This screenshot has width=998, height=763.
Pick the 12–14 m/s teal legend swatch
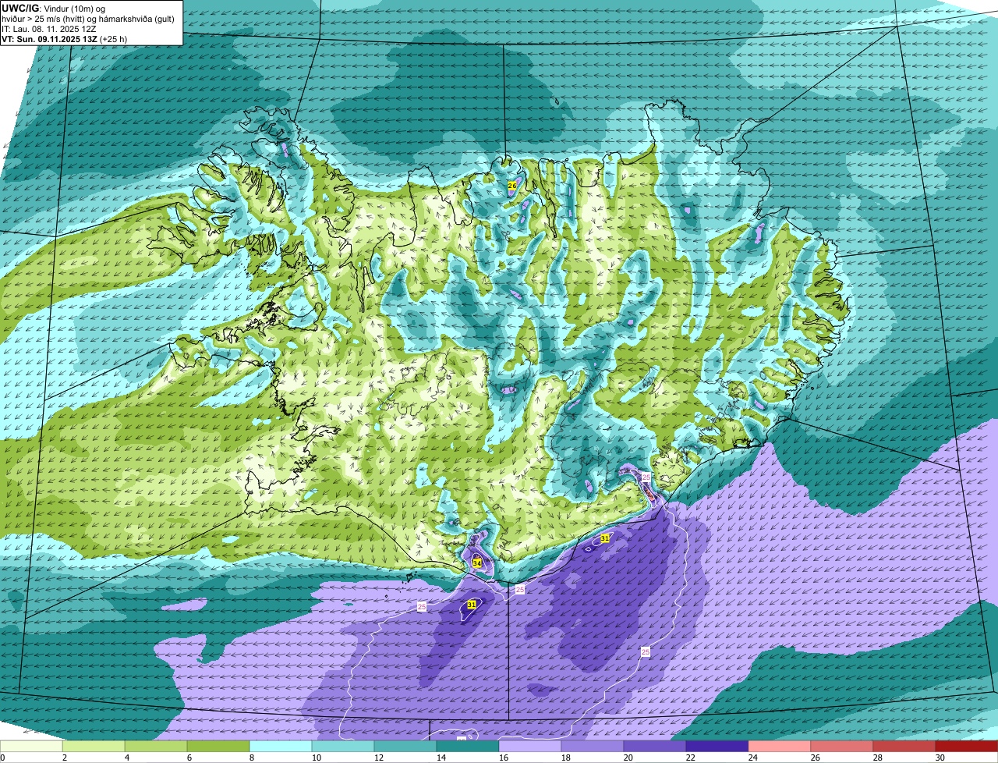pos(405,747)
